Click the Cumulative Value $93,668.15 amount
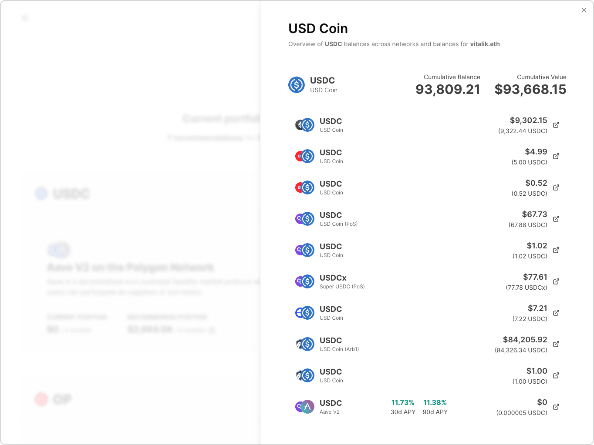 (530, 90)
